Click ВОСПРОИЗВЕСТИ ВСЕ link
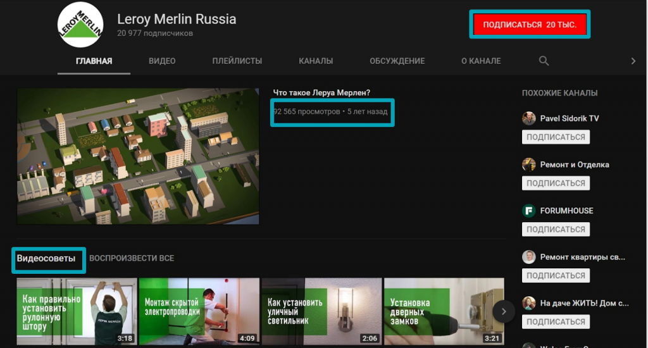This screenshot has width=648, height=348. 132,258
